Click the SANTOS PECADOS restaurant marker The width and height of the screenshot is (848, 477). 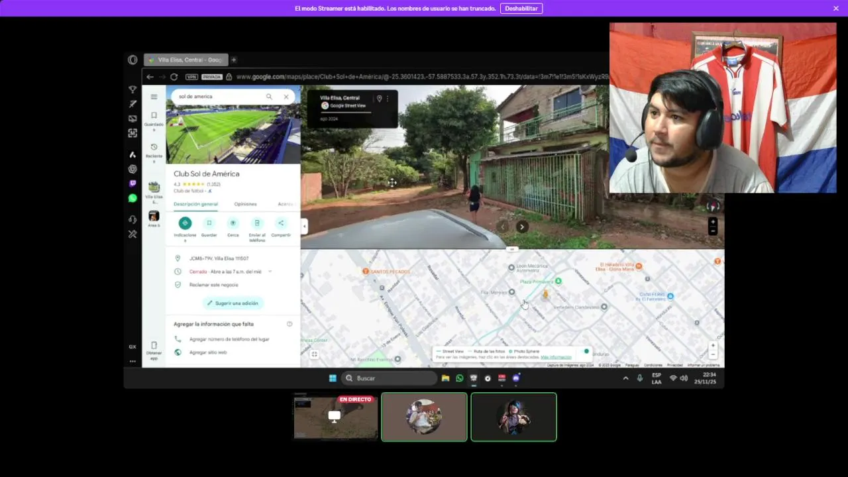[365, 272]
